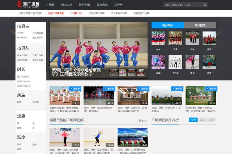This screenshot has width=232, height=154.
Task: Open the main featured 茉莉广场舞 banner video
Action: 99,50
